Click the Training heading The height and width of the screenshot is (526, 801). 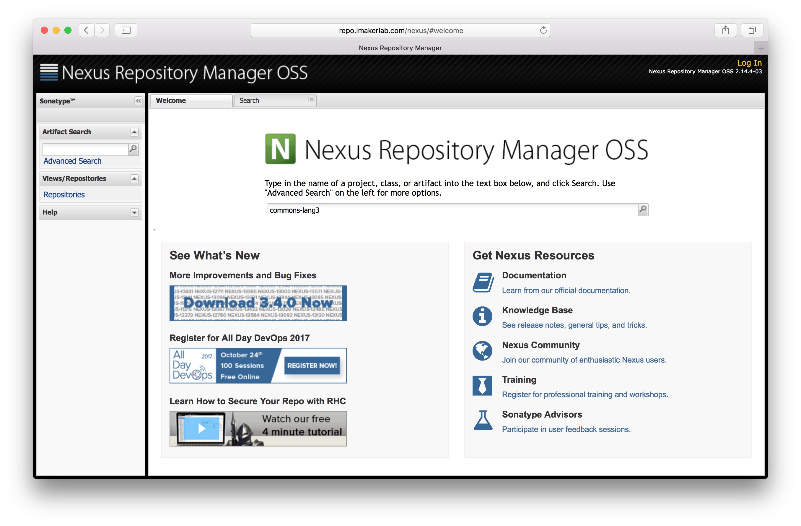click(x=519, y=379)
